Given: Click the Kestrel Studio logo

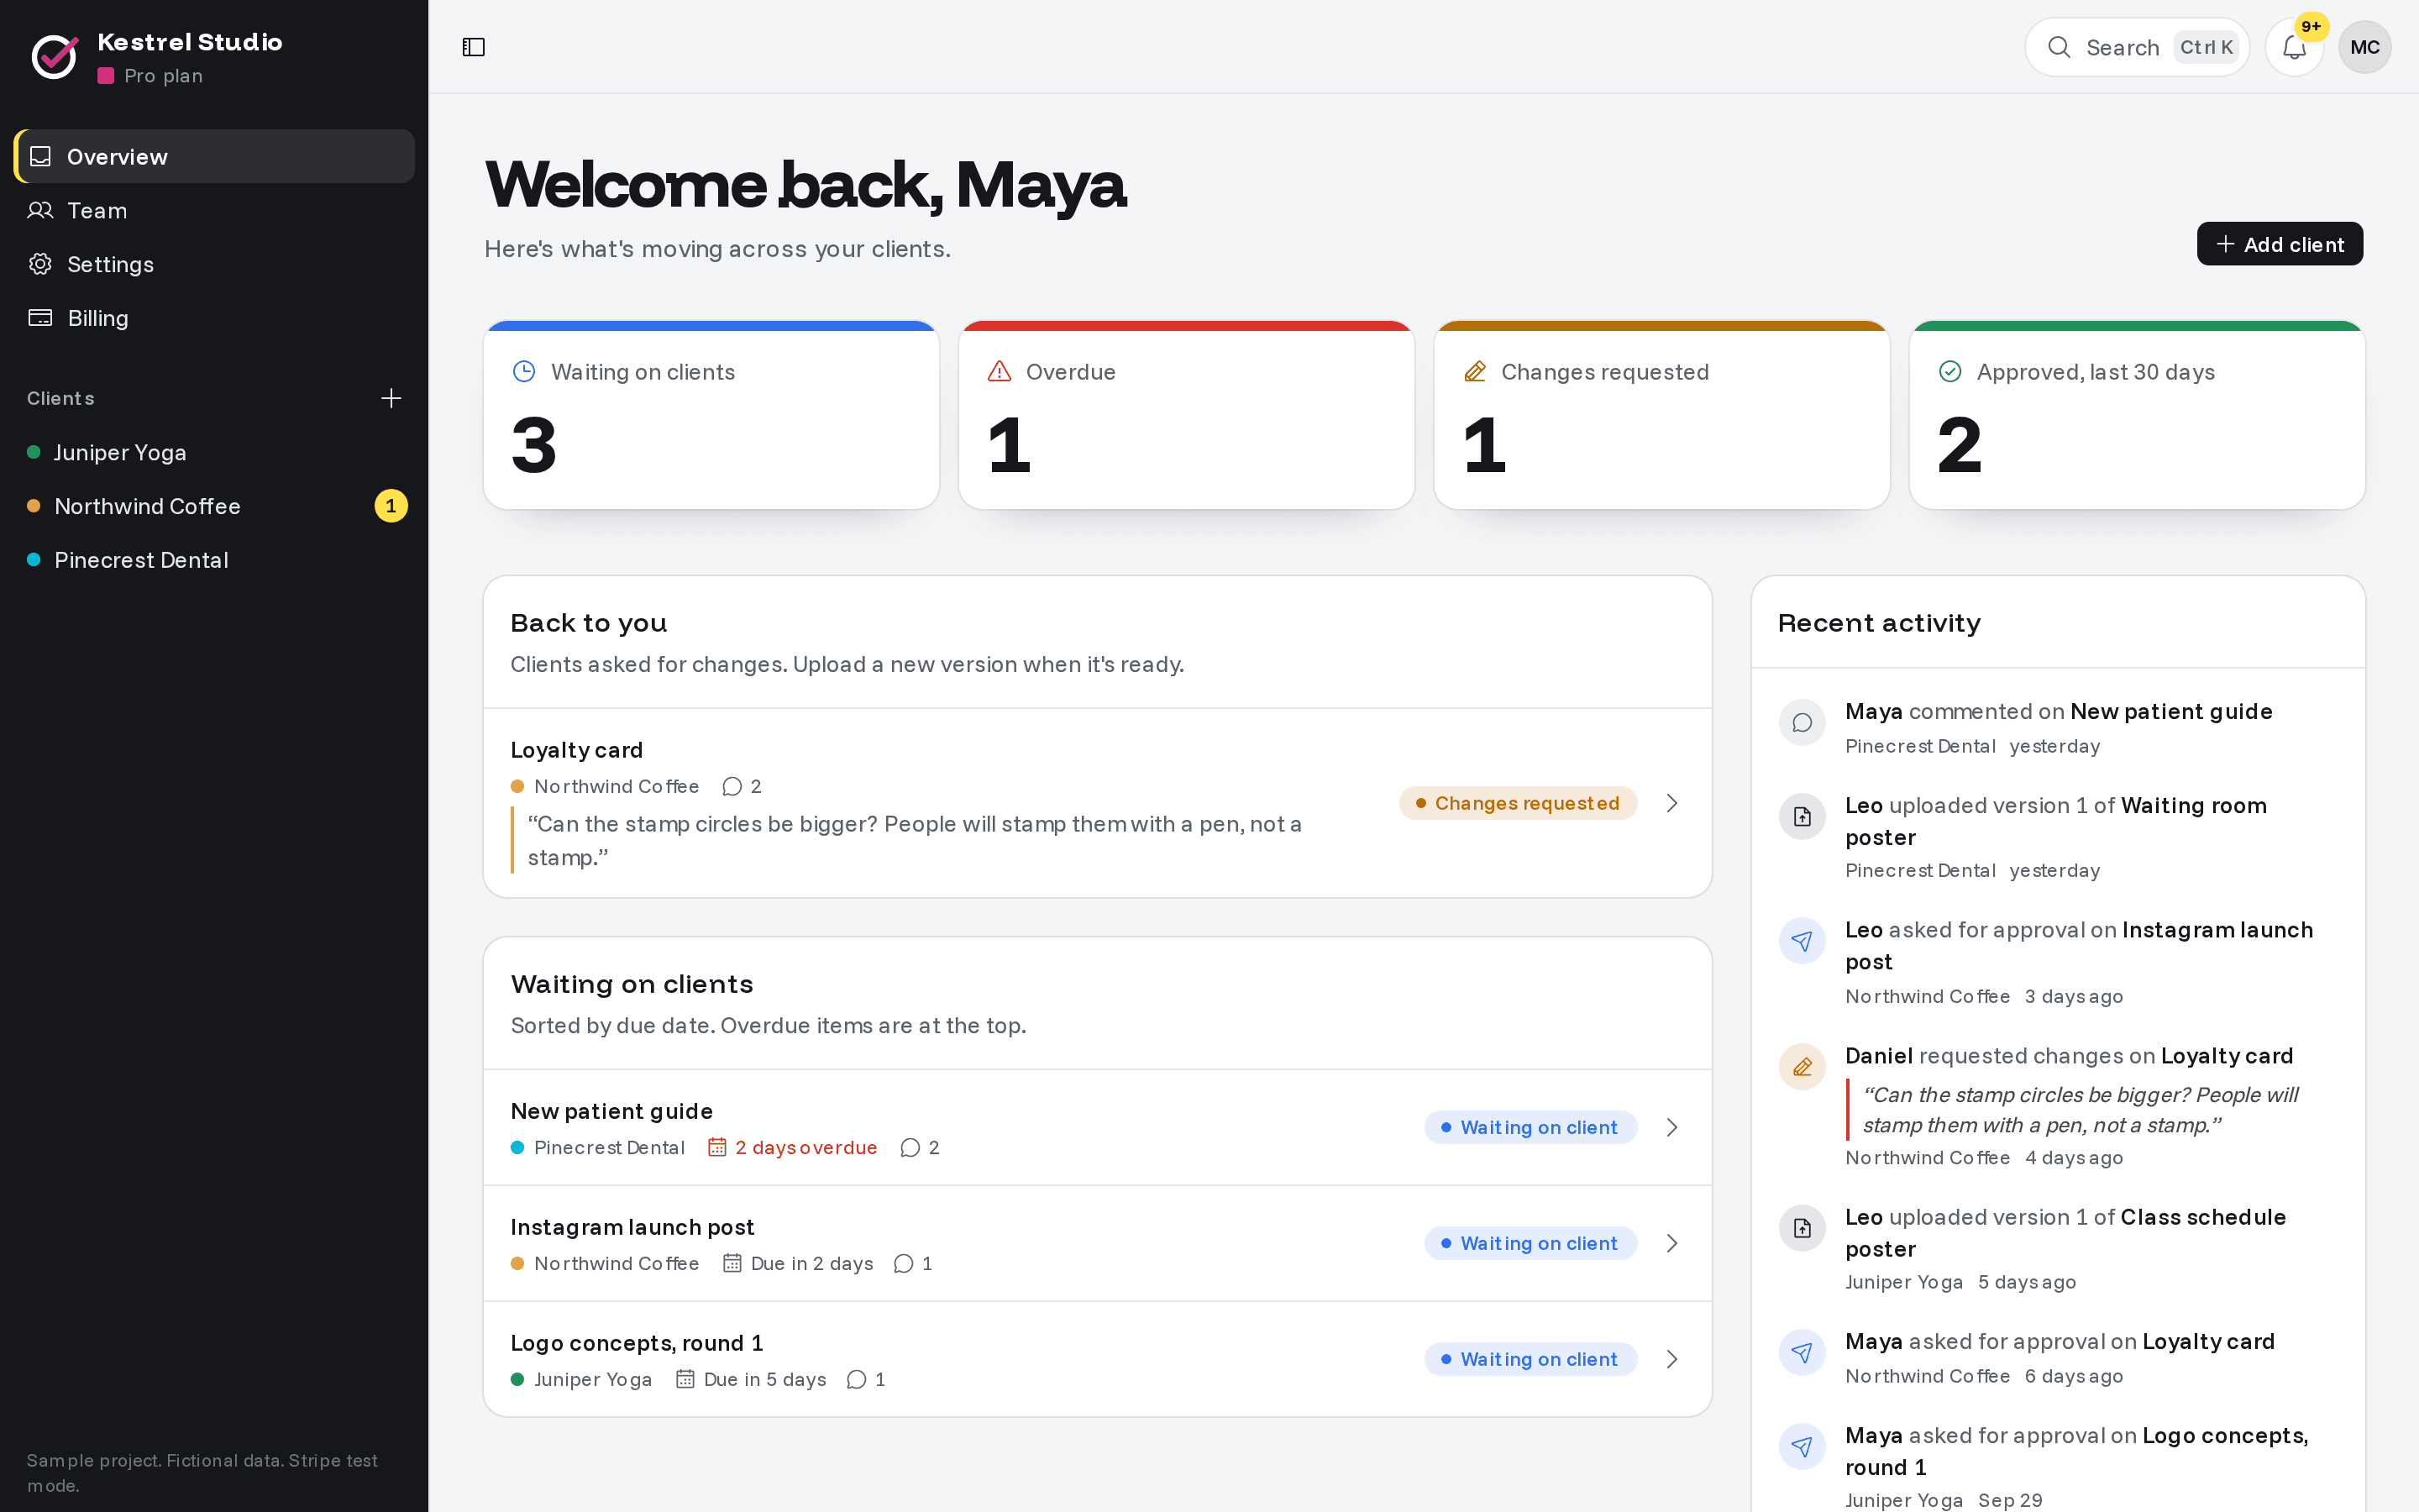Looking at the screenshot, I should pyautogui.click(x=54, y=57).
